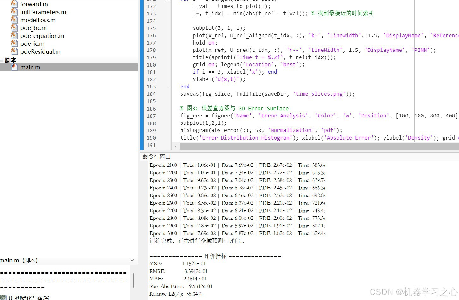Click the forward.m file icon
This screenshot has height=300, width=459.
pos(14,4)
